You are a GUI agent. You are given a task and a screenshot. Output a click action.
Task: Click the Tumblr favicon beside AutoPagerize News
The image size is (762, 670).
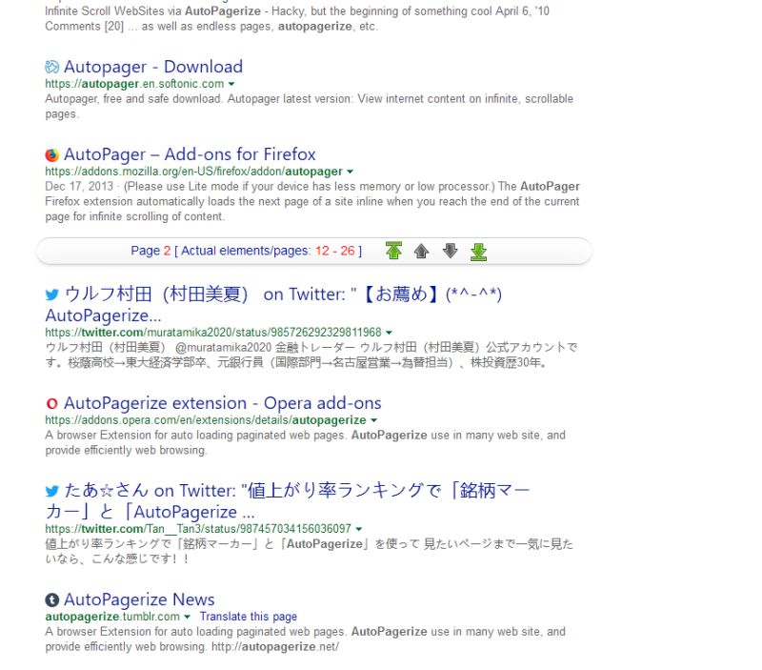[x=52, y=600]
